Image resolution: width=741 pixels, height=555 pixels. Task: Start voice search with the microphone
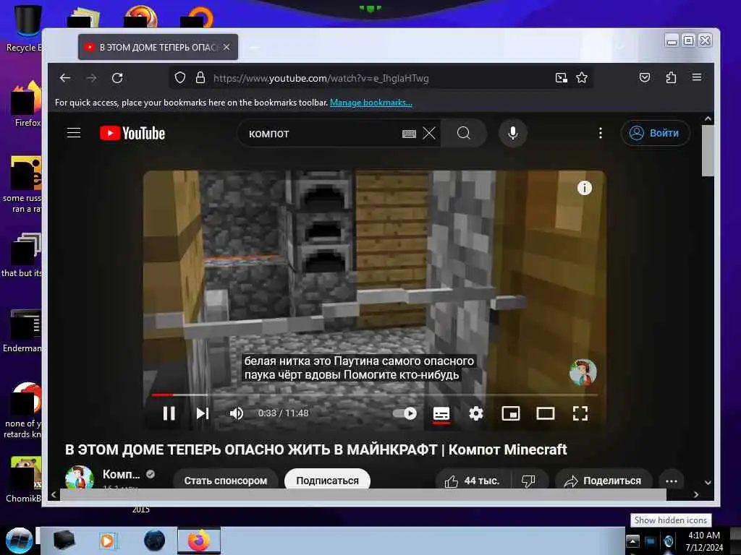point(513,134)
